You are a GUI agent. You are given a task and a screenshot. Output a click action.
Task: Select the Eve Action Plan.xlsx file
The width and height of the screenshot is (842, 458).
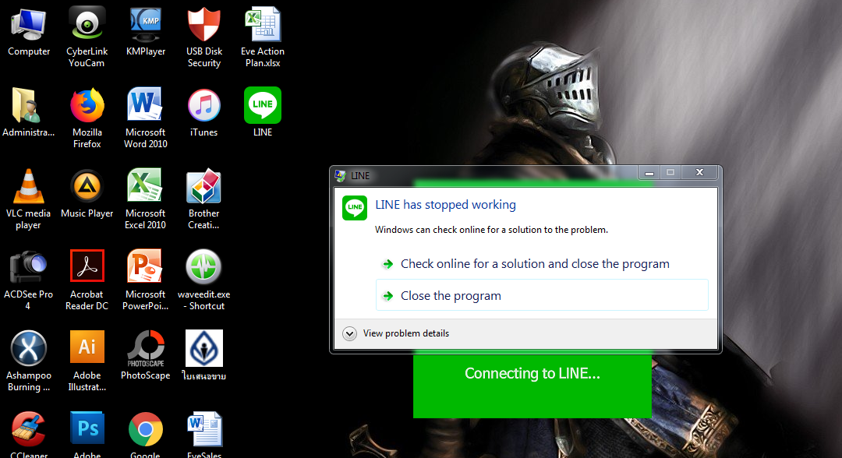pos(263,24)
